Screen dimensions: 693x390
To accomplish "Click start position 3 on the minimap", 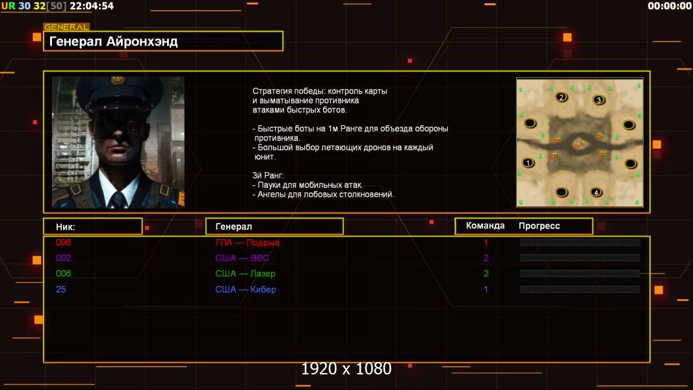I will click(x=599, y=100).
